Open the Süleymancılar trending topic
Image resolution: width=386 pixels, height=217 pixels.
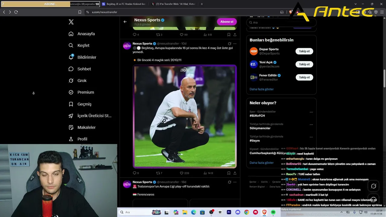point(260,128)
